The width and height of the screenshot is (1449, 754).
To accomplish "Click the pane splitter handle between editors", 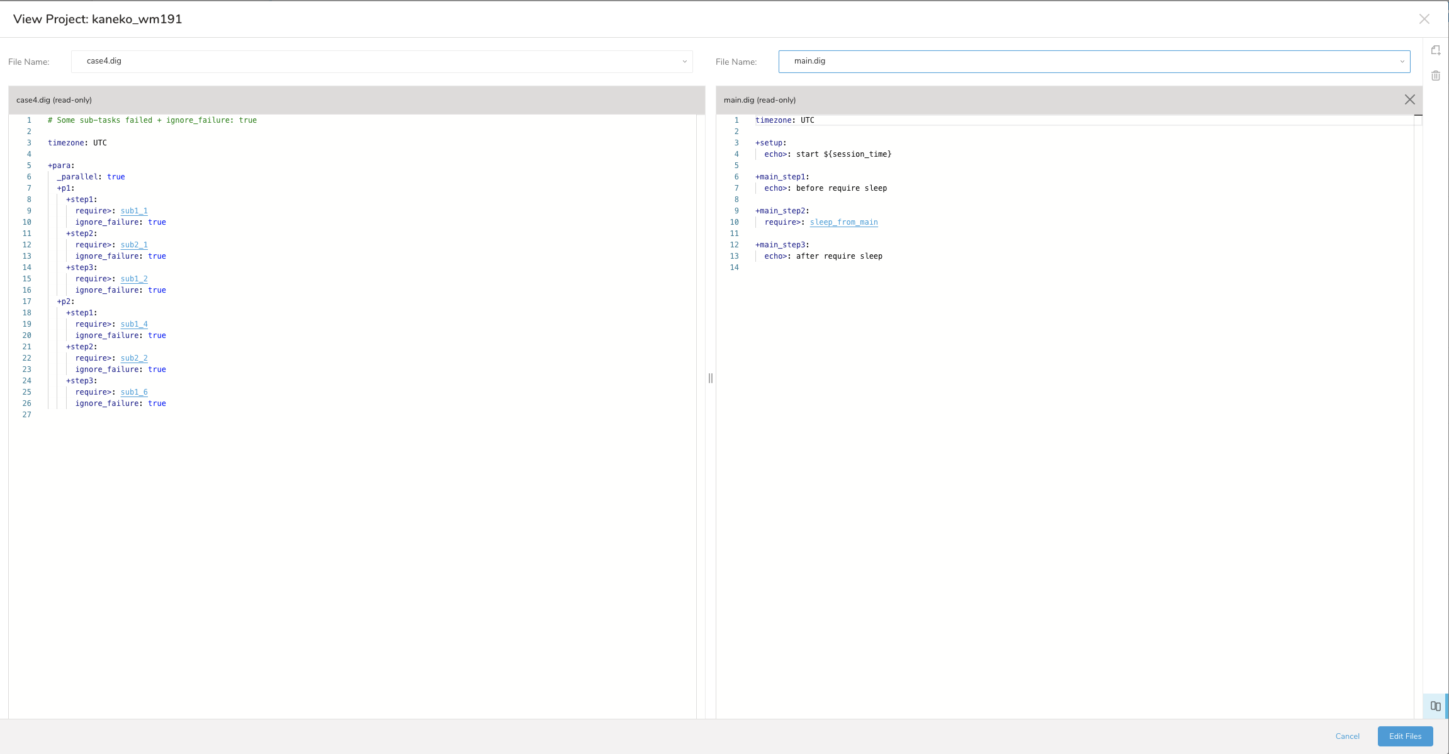I will point(711,378).
